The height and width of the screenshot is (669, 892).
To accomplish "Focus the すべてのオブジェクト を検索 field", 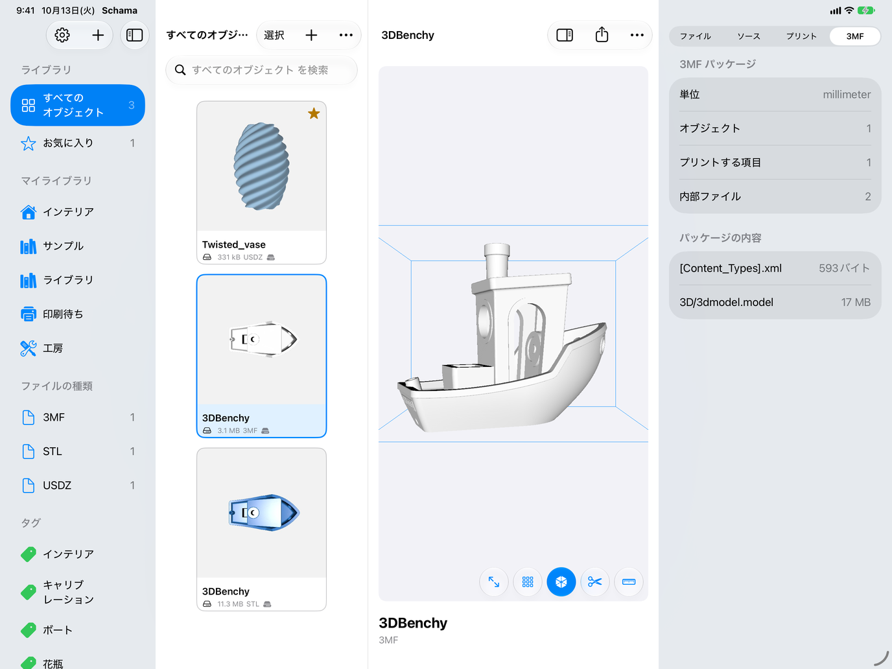I will point(261,70).
